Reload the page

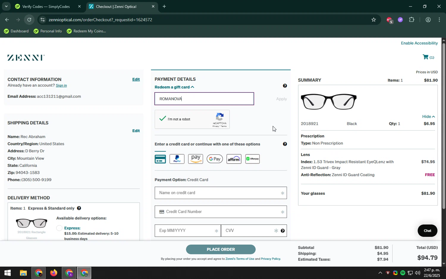29,20
